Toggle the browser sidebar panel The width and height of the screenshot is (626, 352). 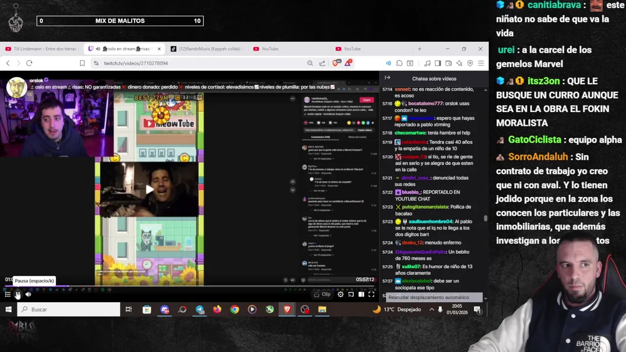438,63
